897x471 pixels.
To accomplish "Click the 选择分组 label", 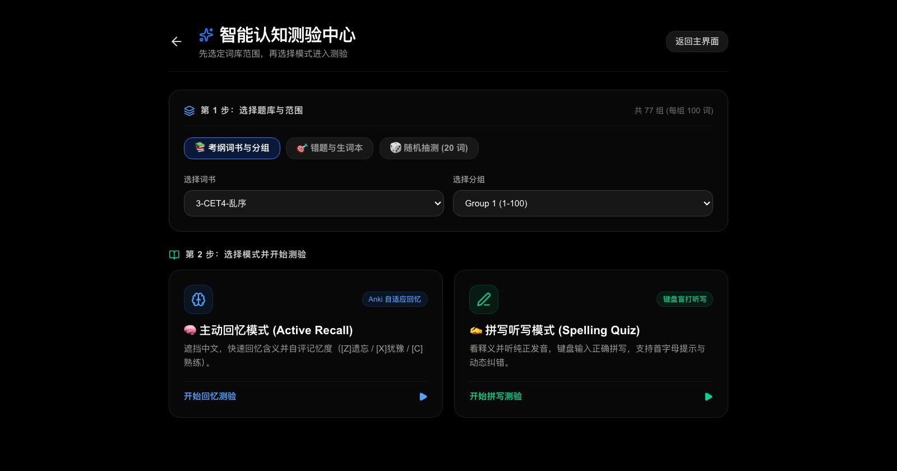I will [x=469, y=179].
